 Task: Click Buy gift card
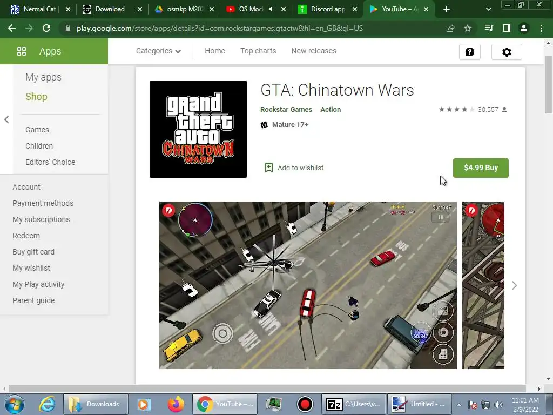[33, 252]
